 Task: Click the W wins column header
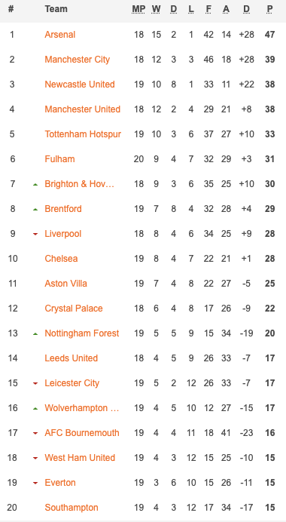(156, 9)
